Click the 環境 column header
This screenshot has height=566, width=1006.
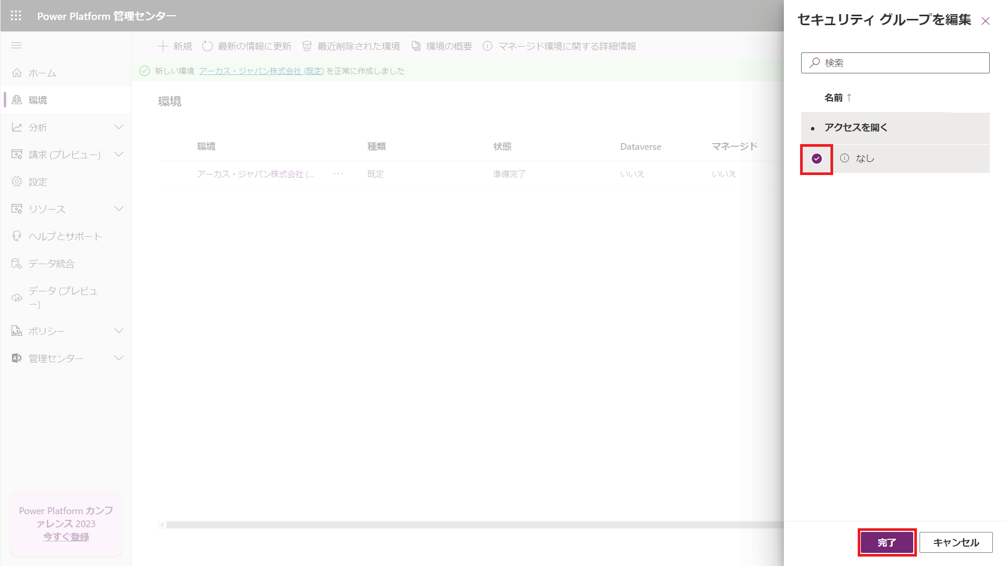tap(206, 146)
